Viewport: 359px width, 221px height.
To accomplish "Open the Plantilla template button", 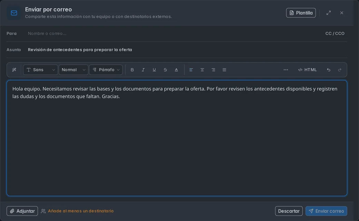I will tap(301, 13).
